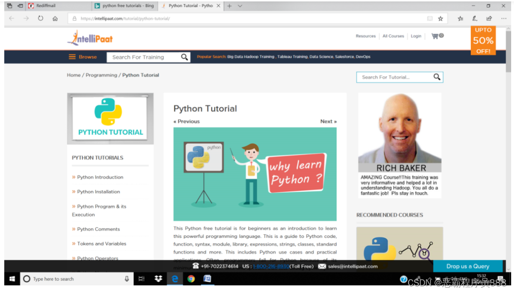Open Salesforce popular search
This screenshot has width=514, height=292.
(x=345, y=57)
